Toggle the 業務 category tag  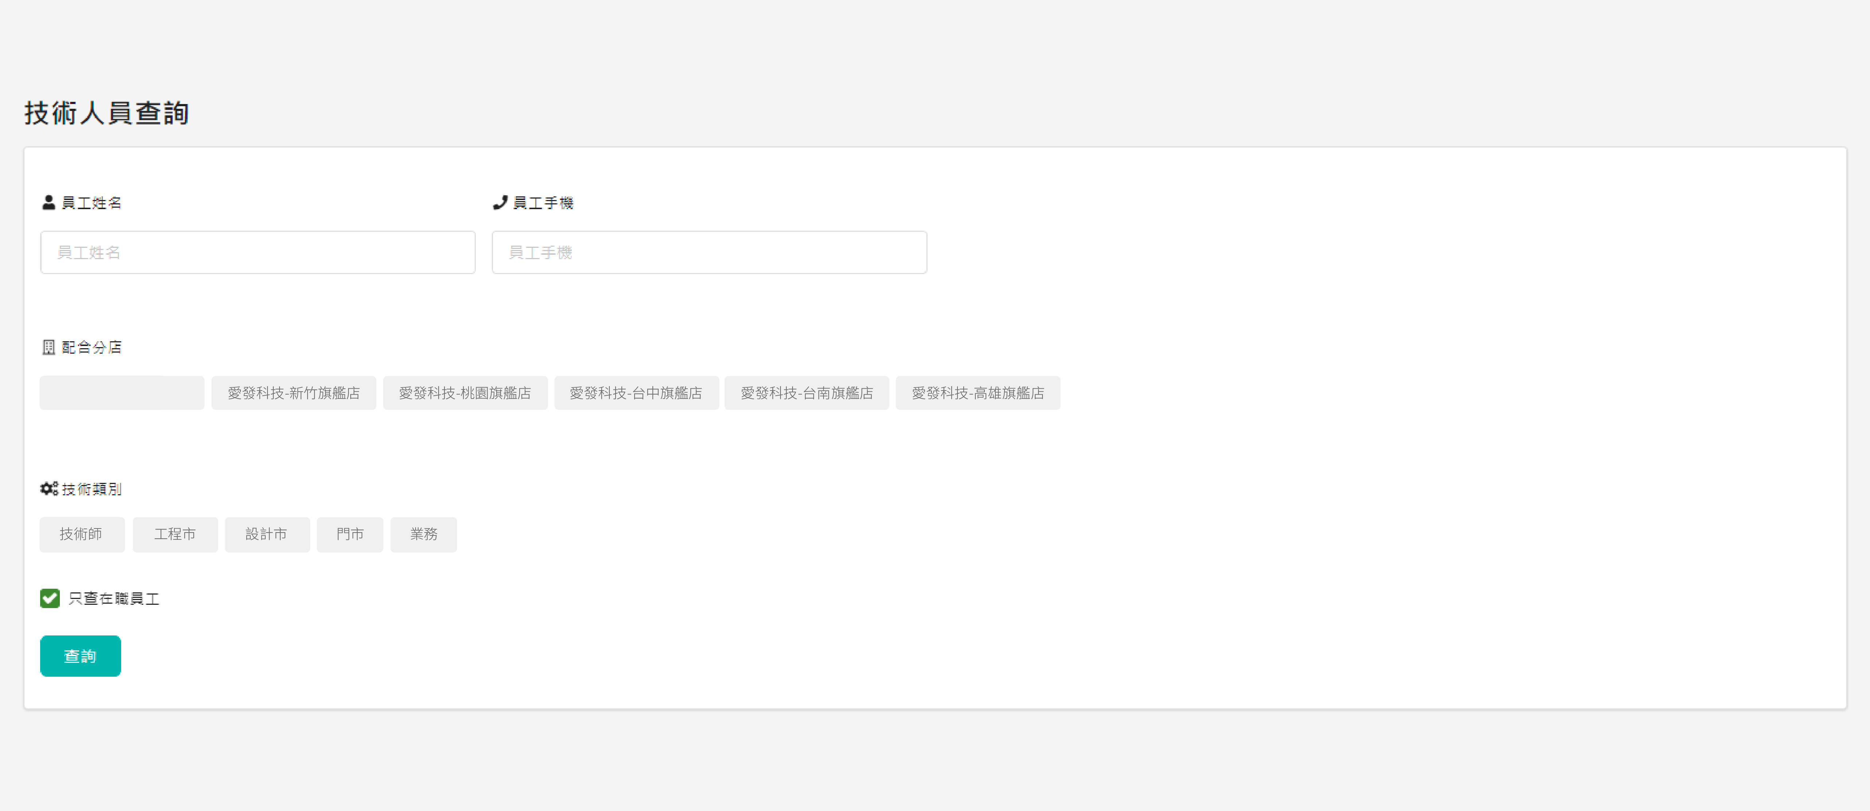[x=424, y=534]
